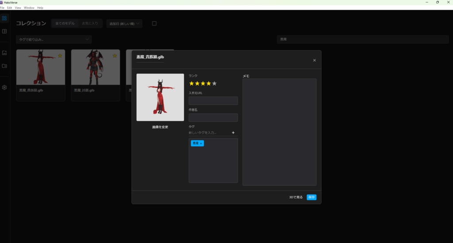Open the Window menu
The height and width of the screenshot is (243, 453).
29,8
